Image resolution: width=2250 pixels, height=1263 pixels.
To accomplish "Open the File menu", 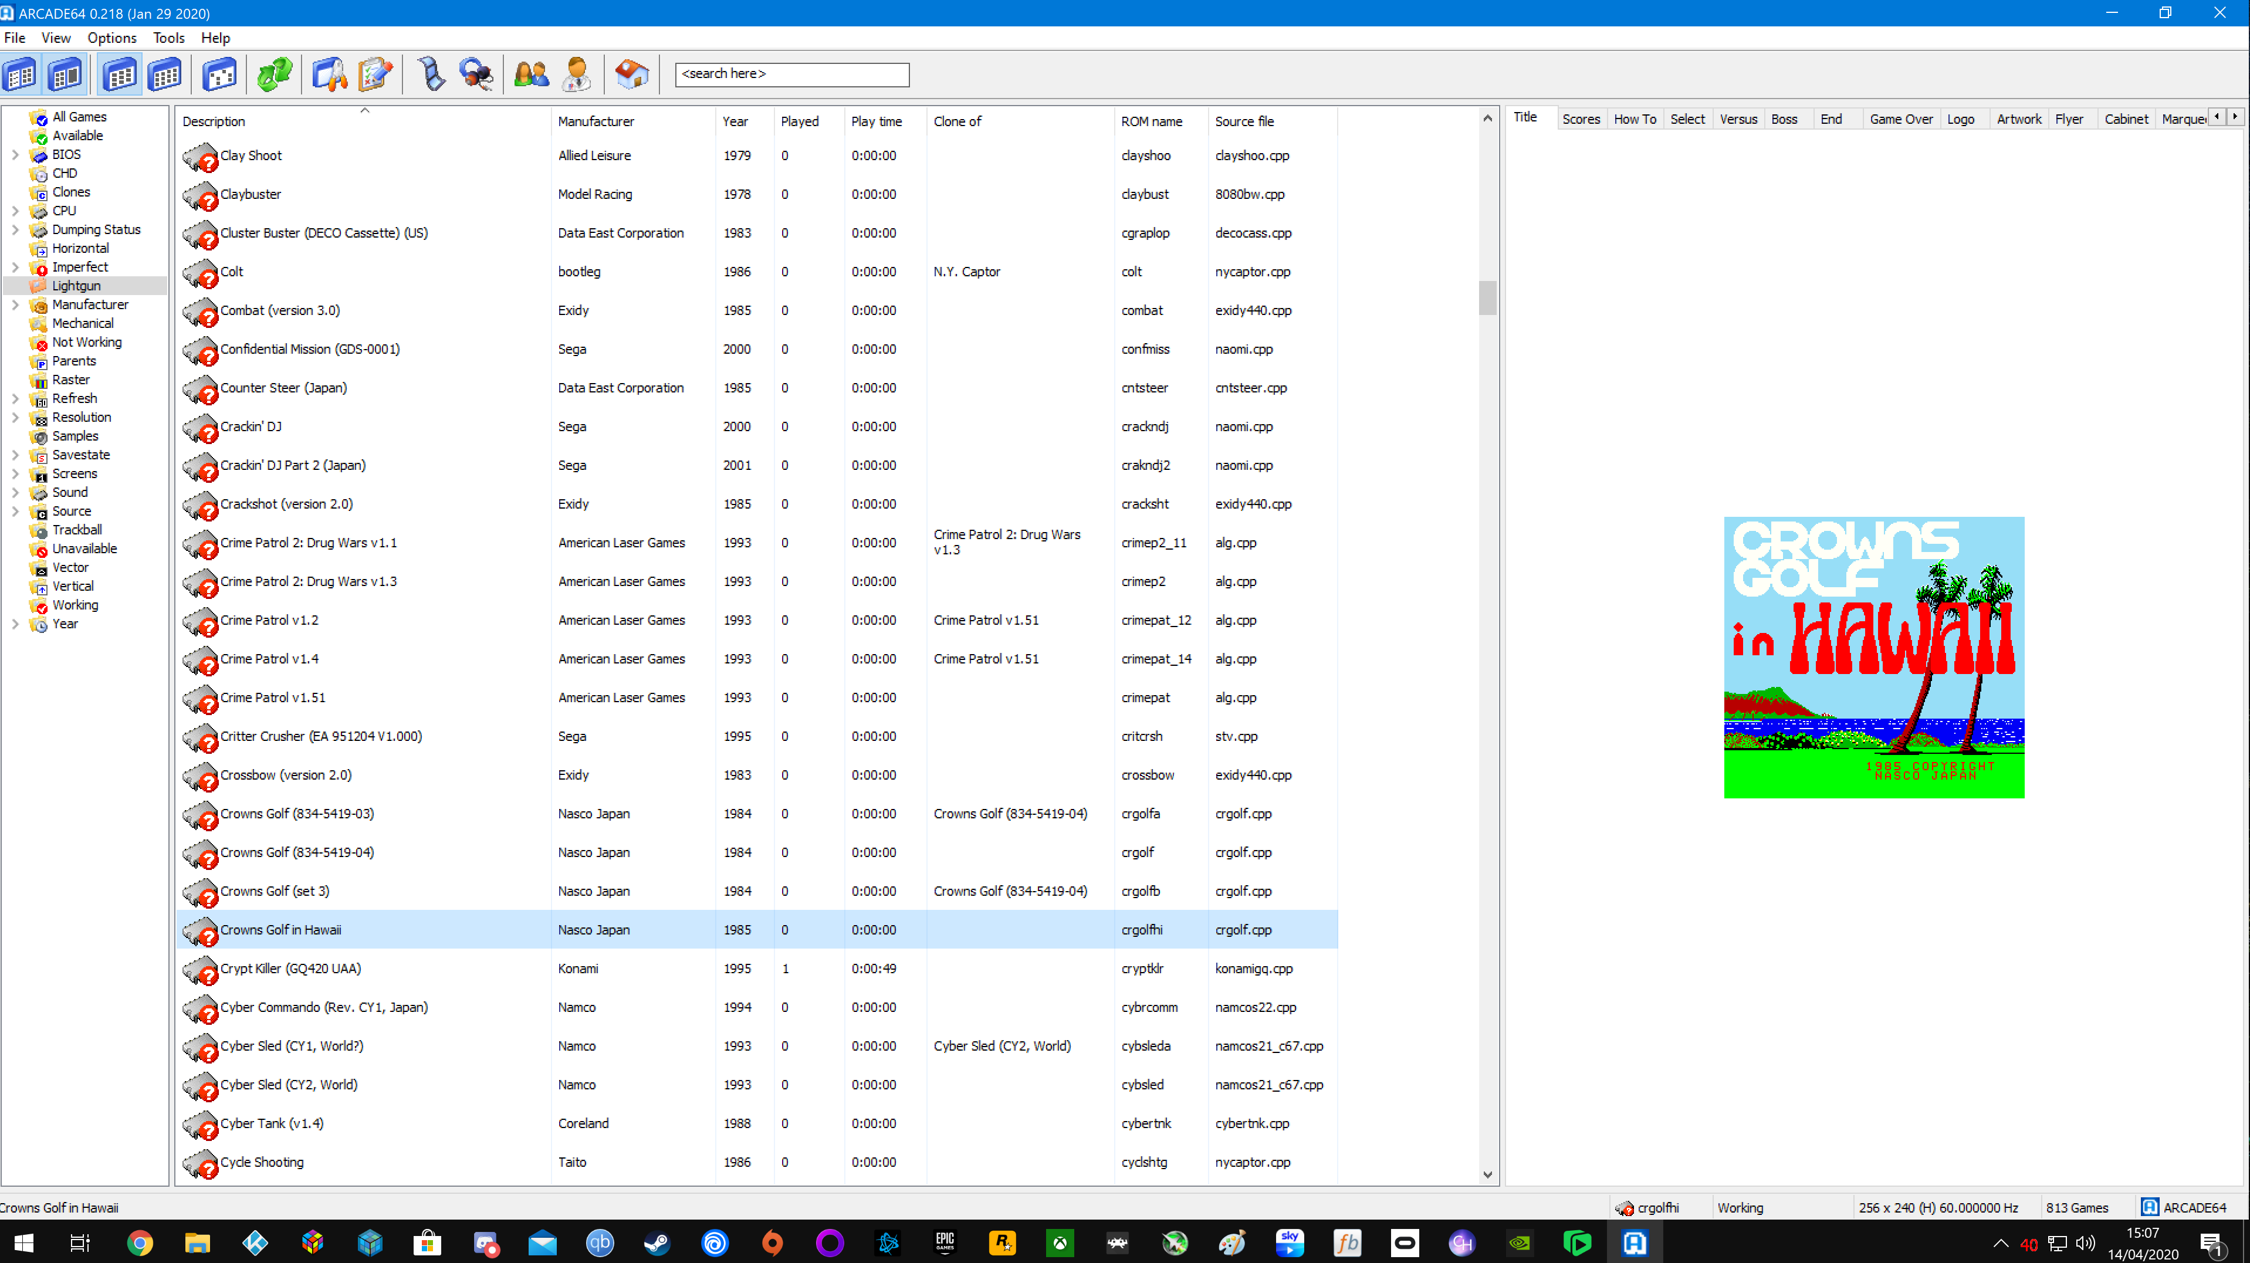I will click(15, 38).
